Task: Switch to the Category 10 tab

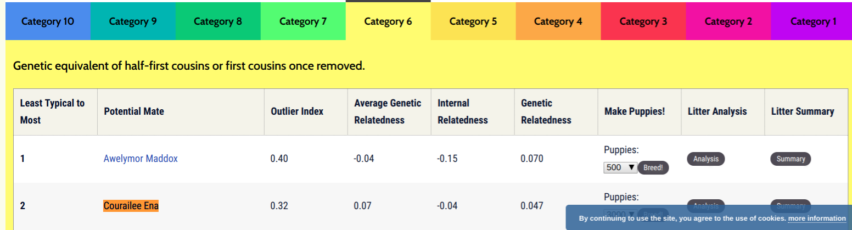Action: point(48,21)
